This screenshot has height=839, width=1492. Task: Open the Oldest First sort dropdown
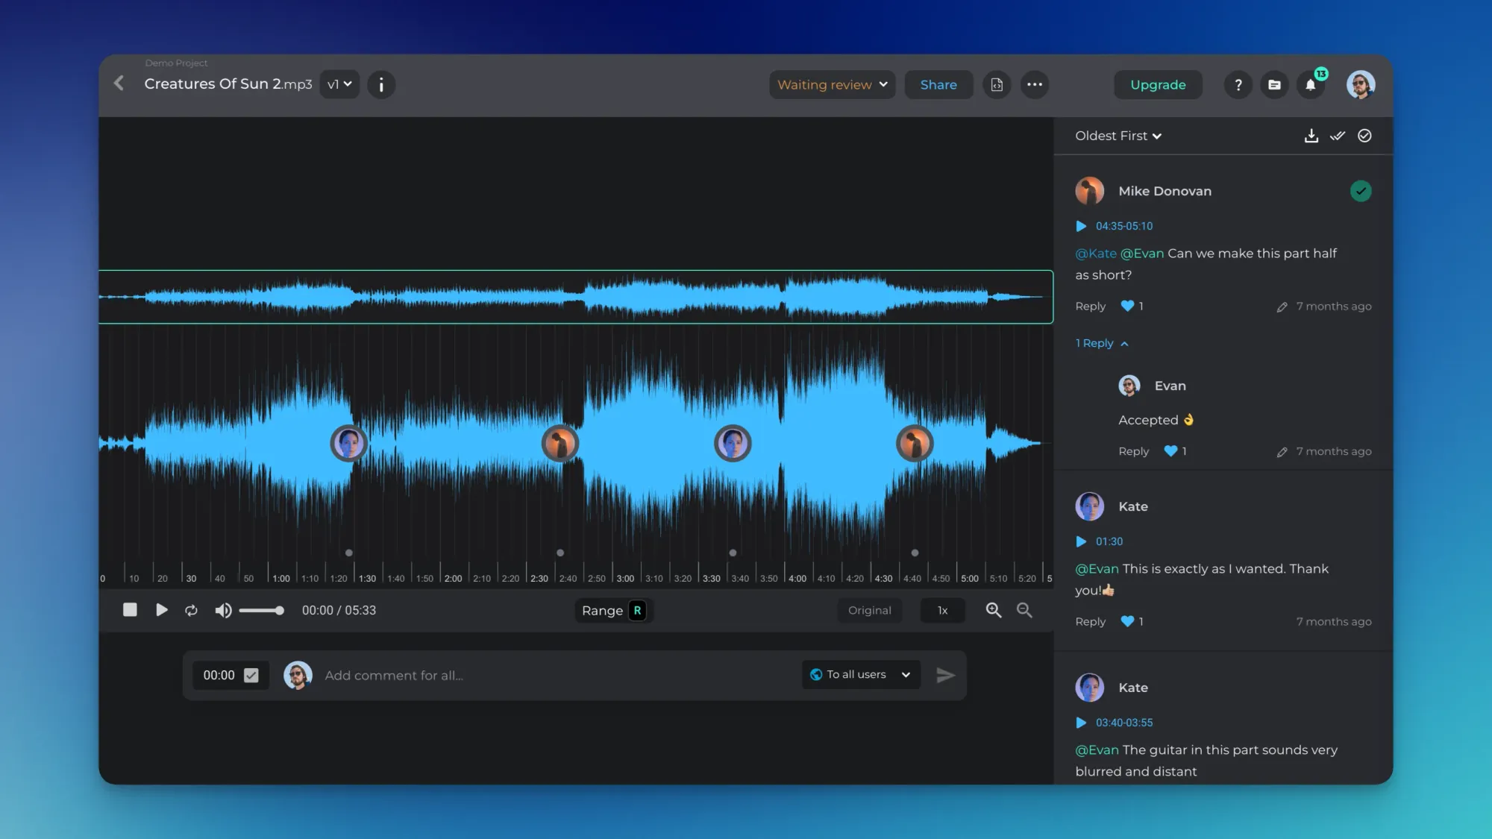(x=1118, y=136)
